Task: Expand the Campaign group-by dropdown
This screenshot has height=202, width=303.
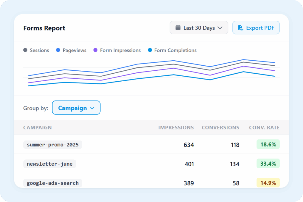Action: point(76,108)
